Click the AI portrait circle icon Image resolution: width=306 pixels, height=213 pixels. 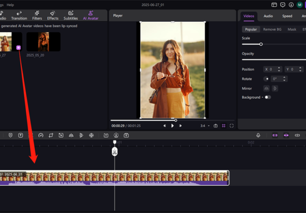coord(116,135)
